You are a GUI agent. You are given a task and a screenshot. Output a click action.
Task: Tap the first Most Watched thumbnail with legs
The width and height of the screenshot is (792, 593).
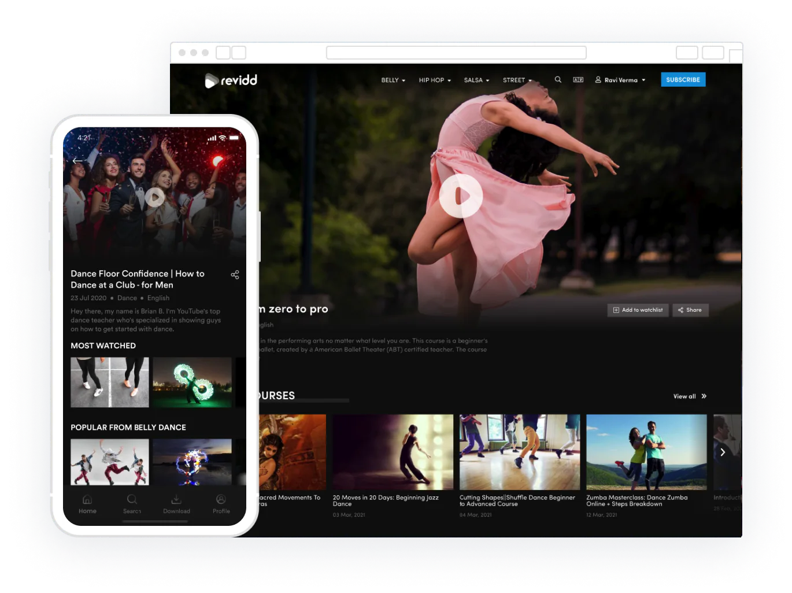tap(110, 382)
